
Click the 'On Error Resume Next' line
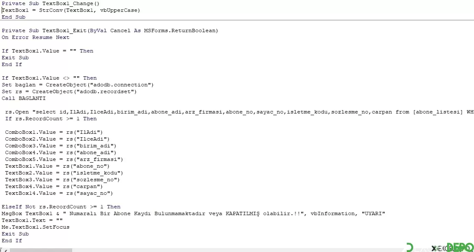[x=36, y=37]
